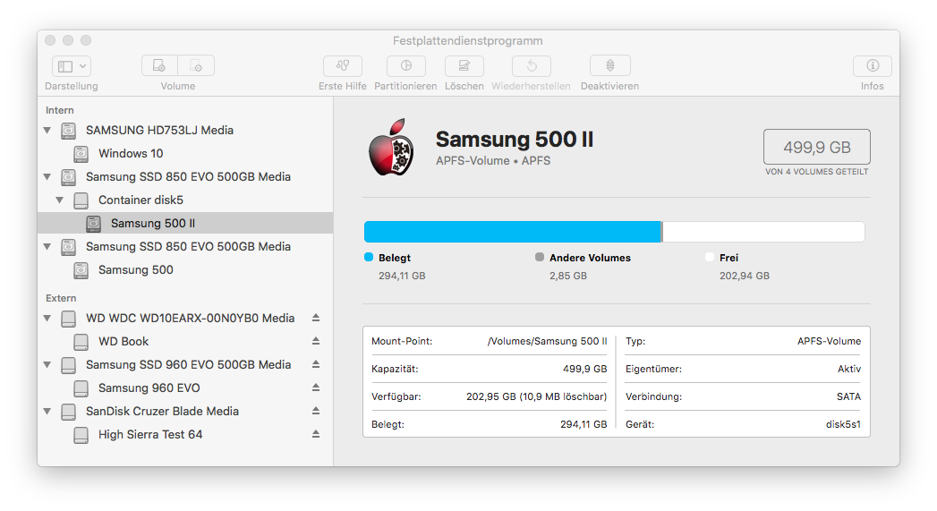Viewport: 937px width, 511px height.
Task: Click the Samsung 500 II title heading
Action: (x=515, y=140)
